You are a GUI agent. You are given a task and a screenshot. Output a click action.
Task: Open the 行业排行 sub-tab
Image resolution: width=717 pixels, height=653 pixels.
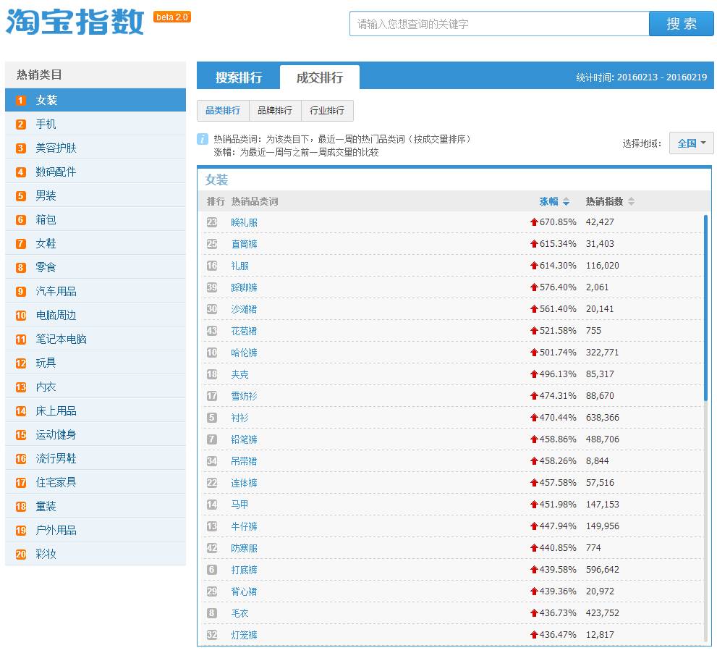point(327,110)
